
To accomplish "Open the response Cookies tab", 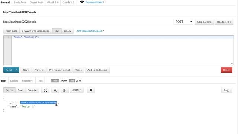I will [x=14, y=81].
